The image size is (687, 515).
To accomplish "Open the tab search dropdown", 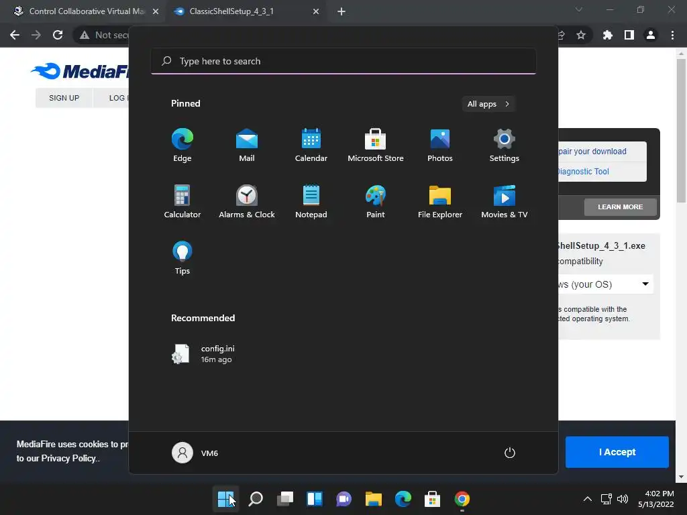I will pyautogui.click(x=579, y=9).
